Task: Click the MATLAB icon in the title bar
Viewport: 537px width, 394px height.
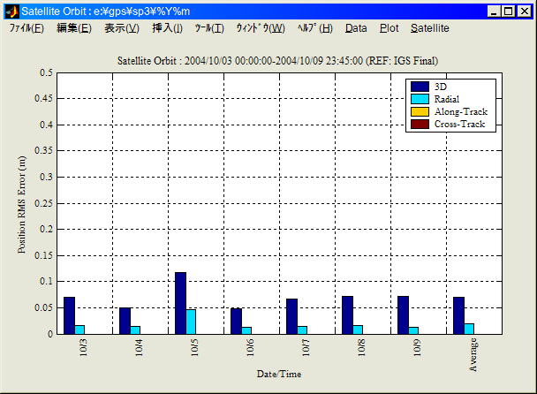Action: tap(11, 11)
